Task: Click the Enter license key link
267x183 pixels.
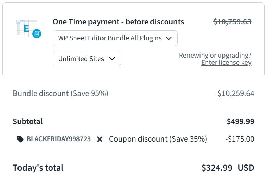Action: [226, 63]
